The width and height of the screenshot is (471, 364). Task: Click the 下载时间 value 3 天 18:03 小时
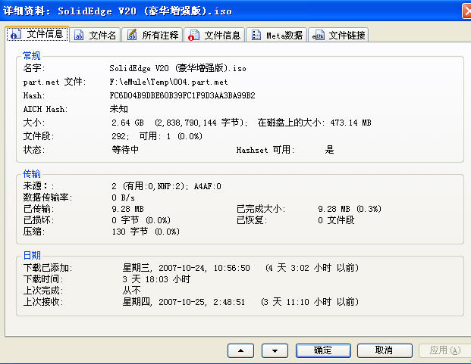point(156,279)
